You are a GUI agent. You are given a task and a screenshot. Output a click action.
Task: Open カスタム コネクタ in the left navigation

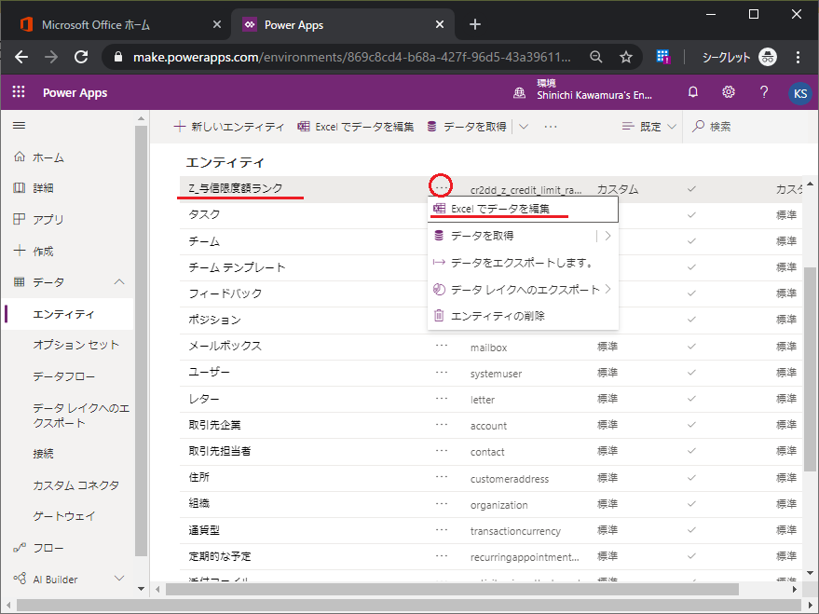75,485
